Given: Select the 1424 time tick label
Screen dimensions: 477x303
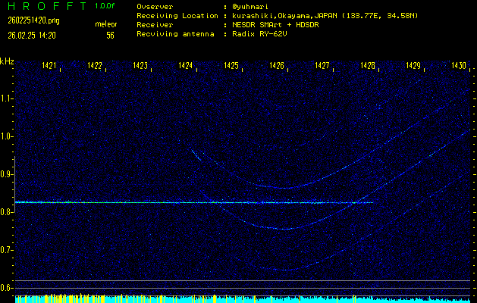Looking at the screenshot, I should [186, 66].
